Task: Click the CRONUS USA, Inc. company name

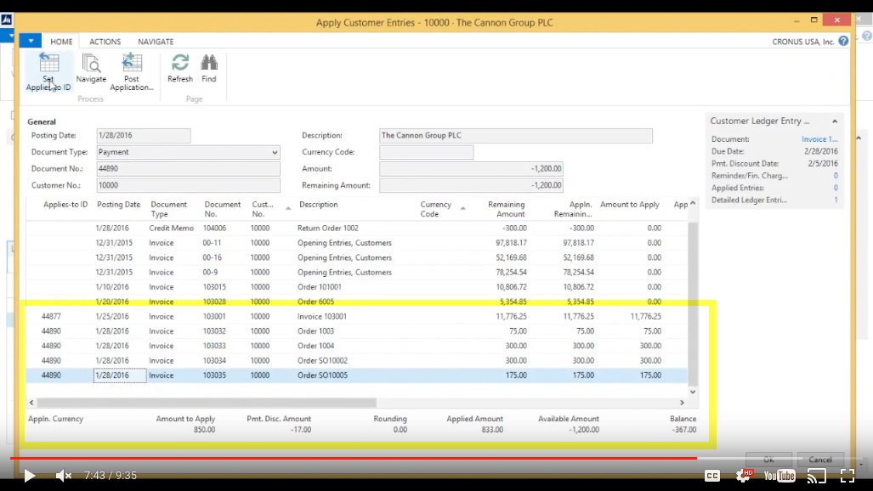Action: click(802, 42)
